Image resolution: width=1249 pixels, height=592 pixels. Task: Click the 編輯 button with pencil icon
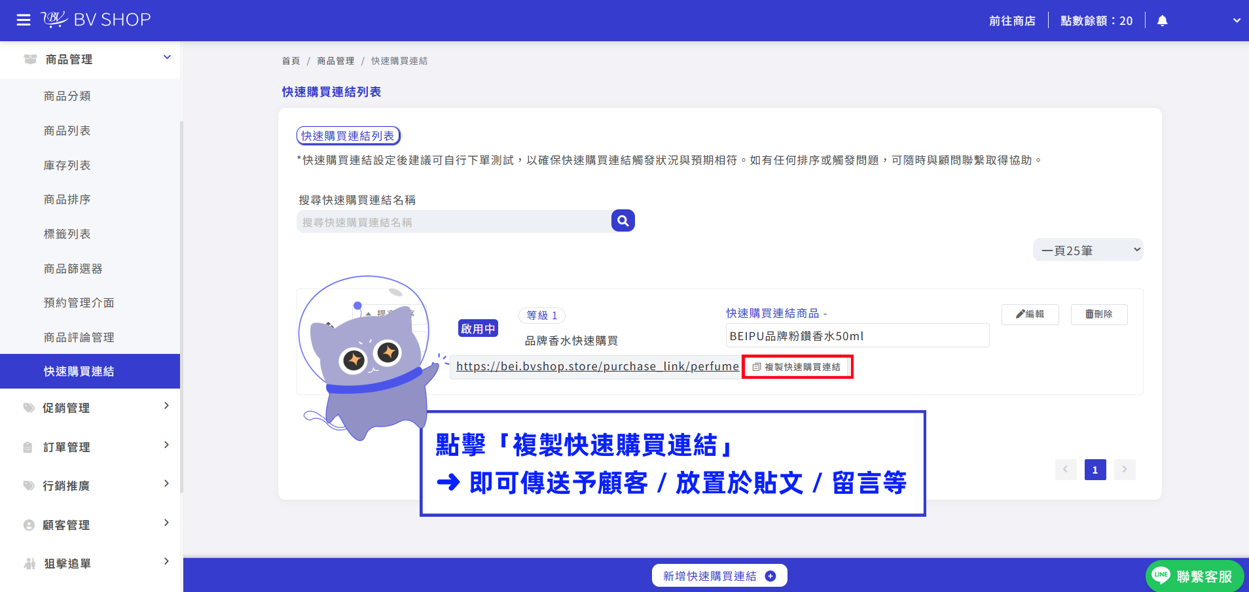1030,314
